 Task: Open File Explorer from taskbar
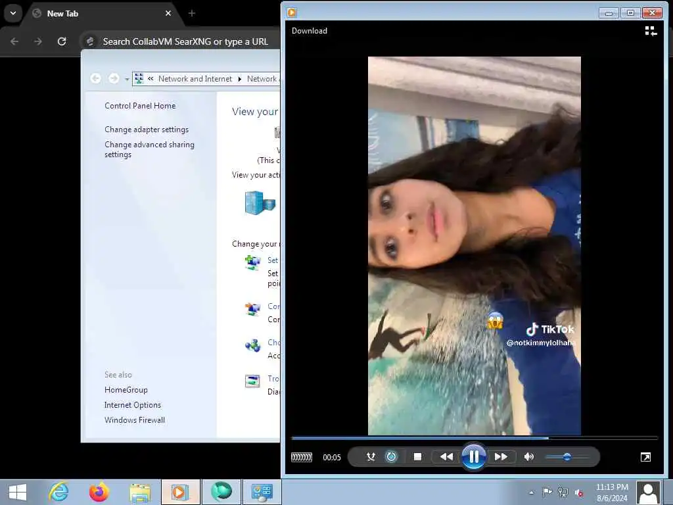[140, 492]
